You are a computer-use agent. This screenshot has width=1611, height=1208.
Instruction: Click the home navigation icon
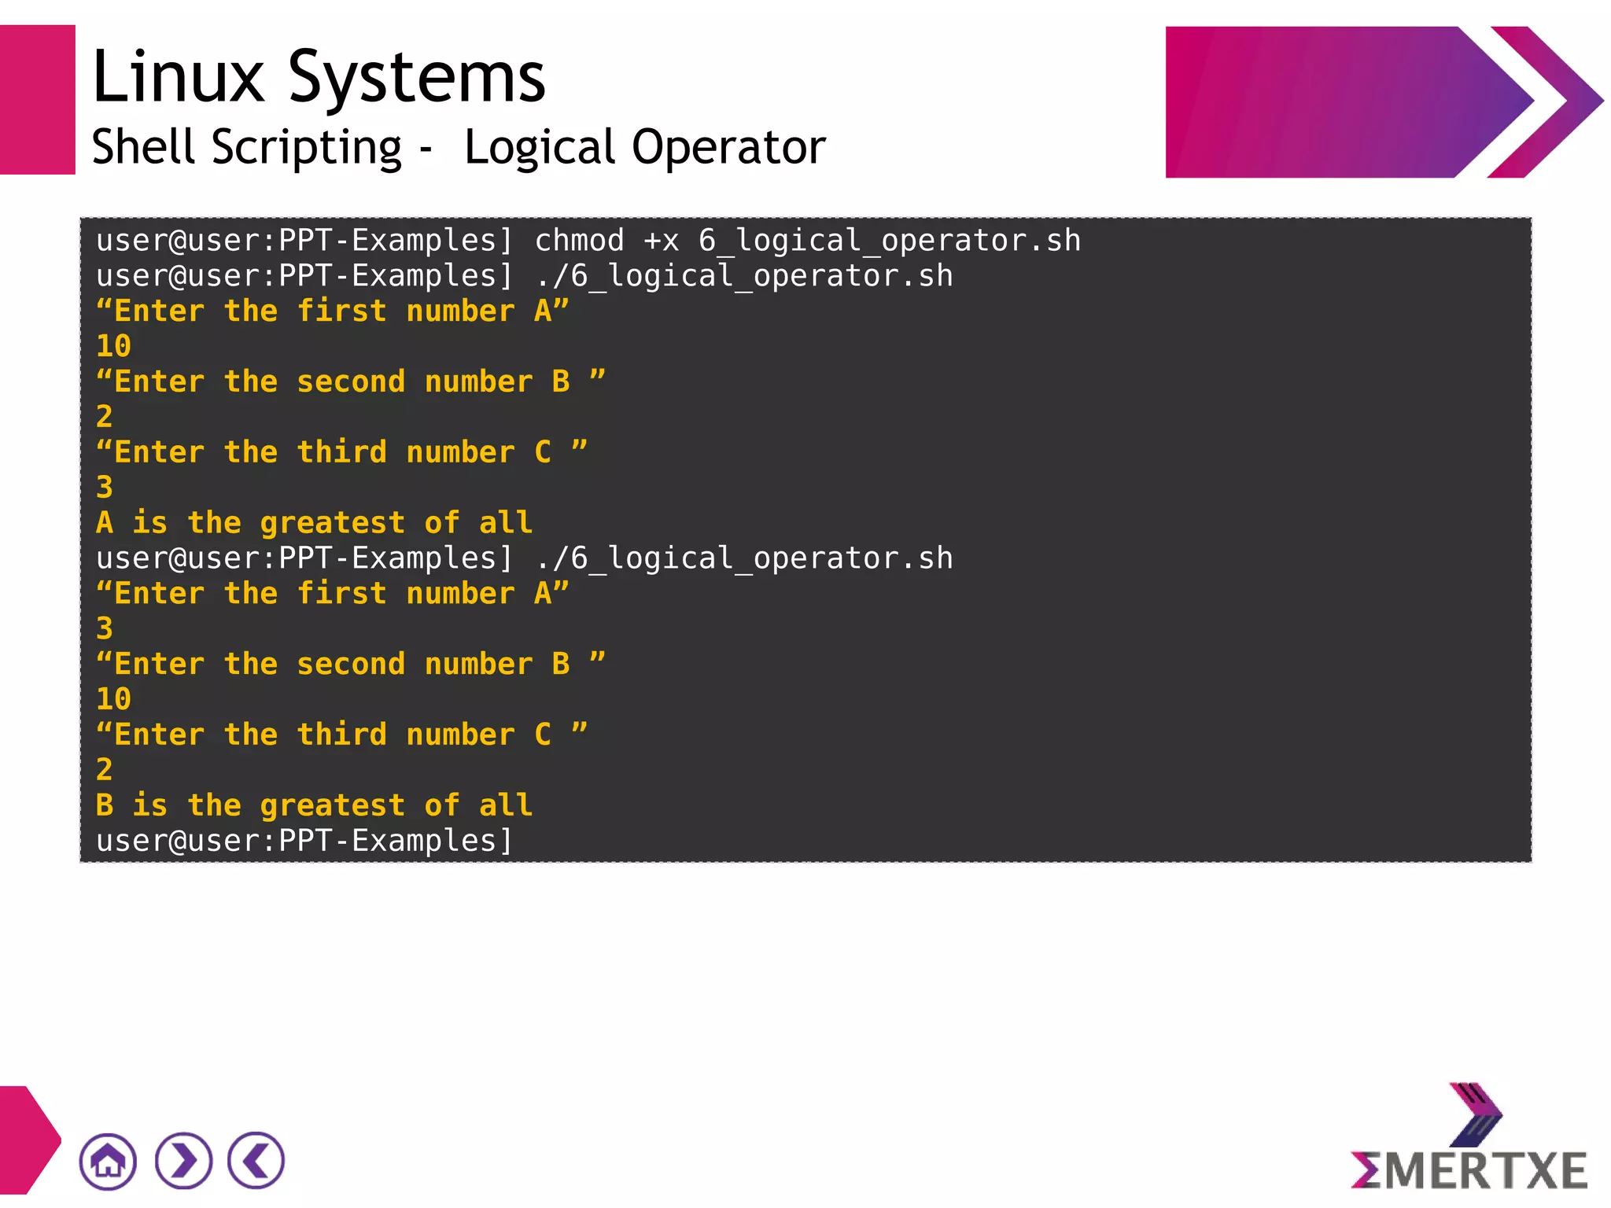click(108, 1161)
